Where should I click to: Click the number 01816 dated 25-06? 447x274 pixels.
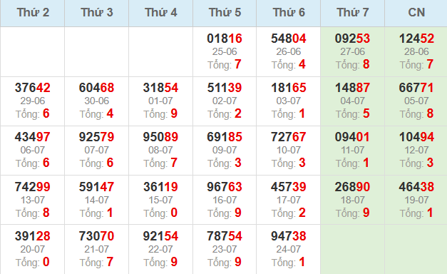225,39
